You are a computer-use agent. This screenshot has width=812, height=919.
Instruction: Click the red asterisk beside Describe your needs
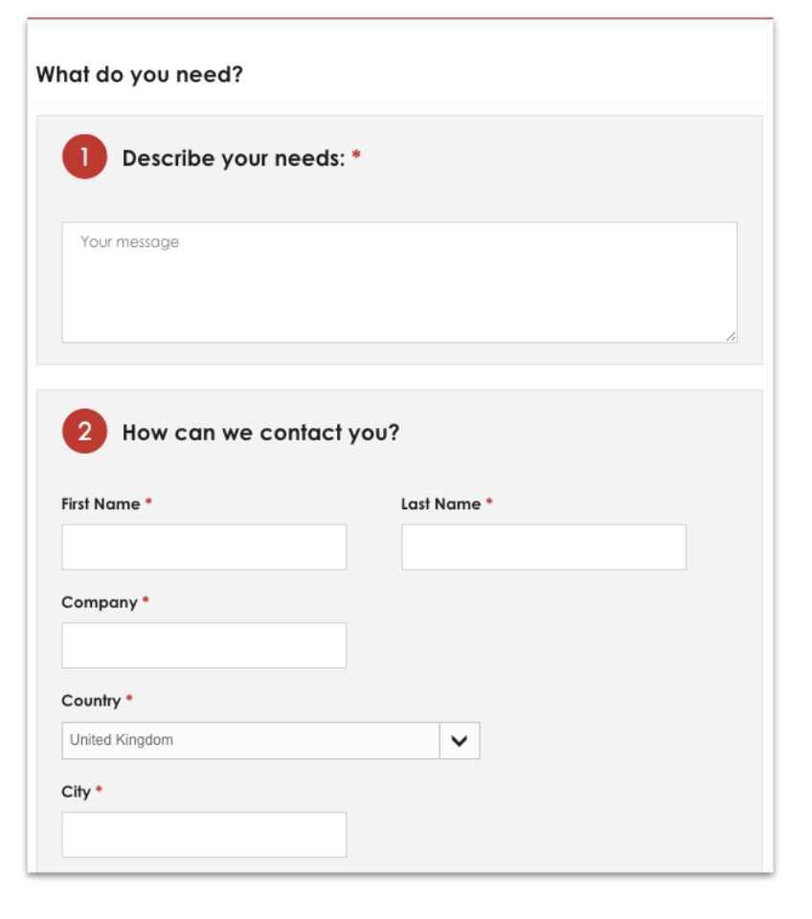(356, 157)
